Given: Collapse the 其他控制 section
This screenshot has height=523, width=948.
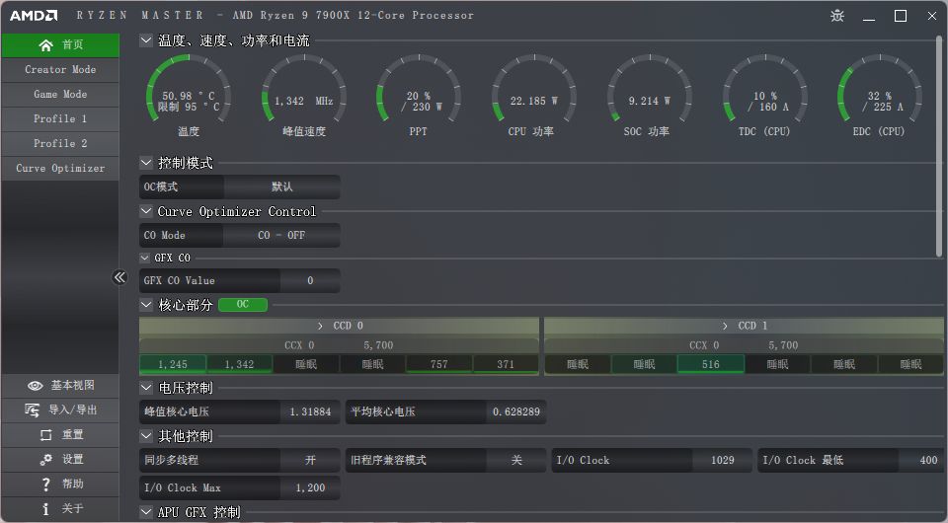Looking at the screenshot, I should 146,435.
